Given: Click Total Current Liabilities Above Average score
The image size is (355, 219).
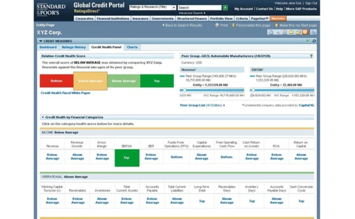Looking at the screenshot, I should (x=177, y=201).
